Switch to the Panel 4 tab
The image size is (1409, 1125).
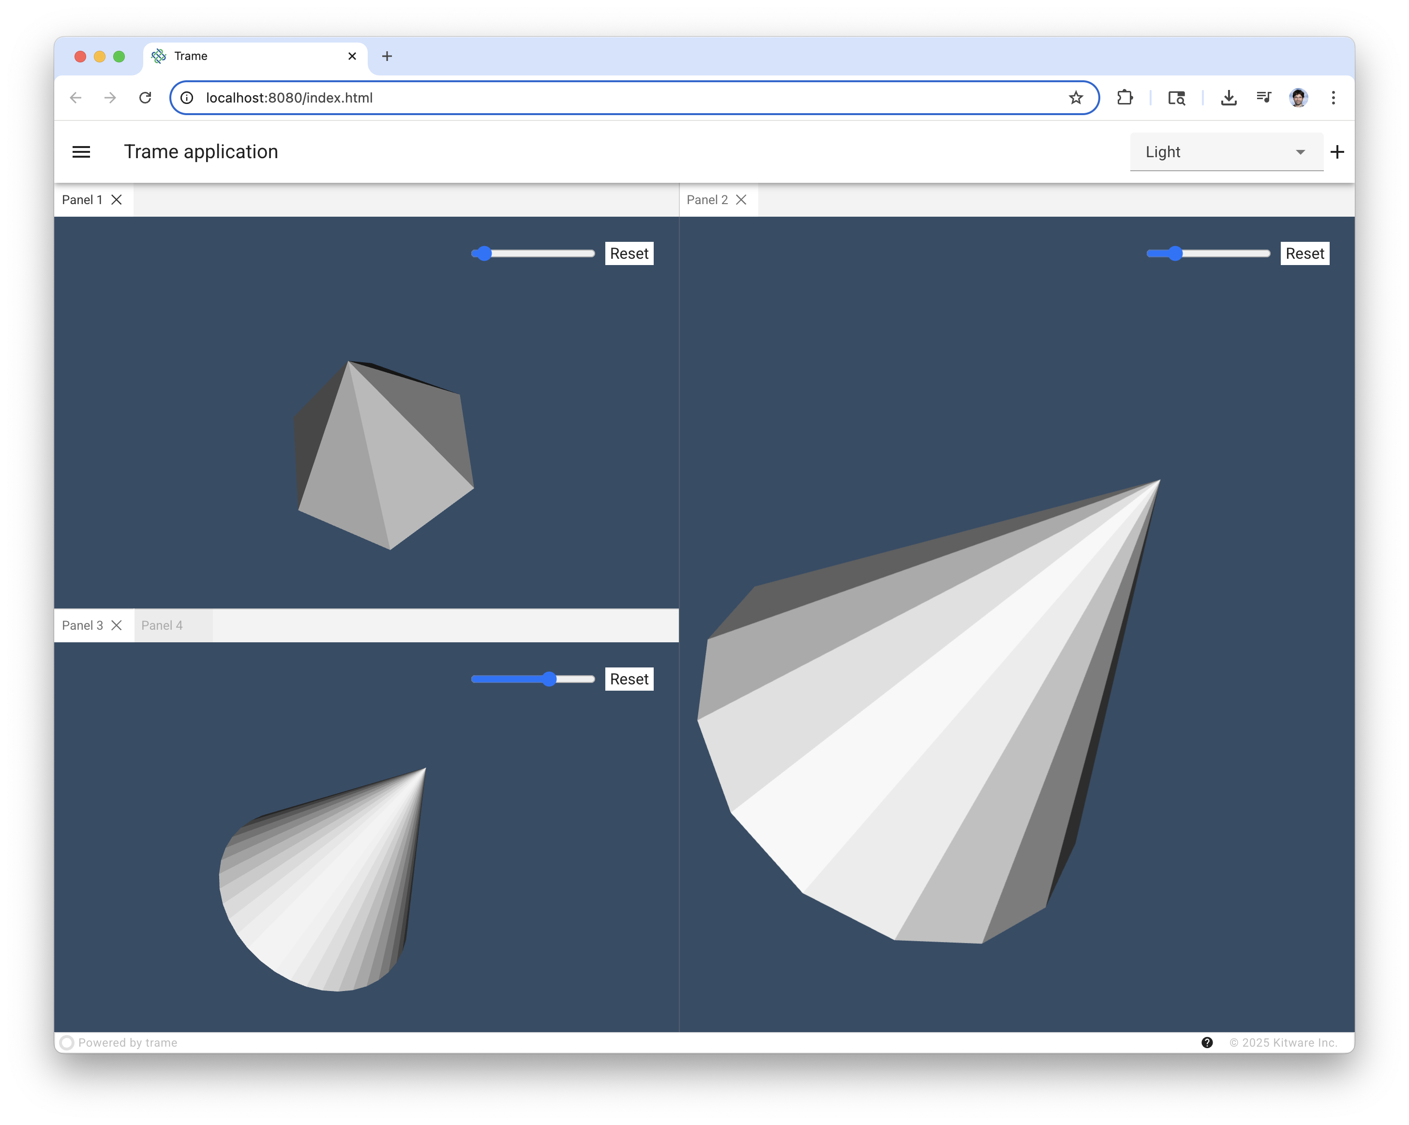[162, 625]
